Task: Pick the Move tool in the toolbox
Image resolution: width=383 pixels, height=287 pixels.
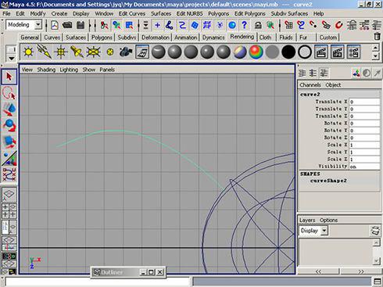Action: click(x=9, y=109)
